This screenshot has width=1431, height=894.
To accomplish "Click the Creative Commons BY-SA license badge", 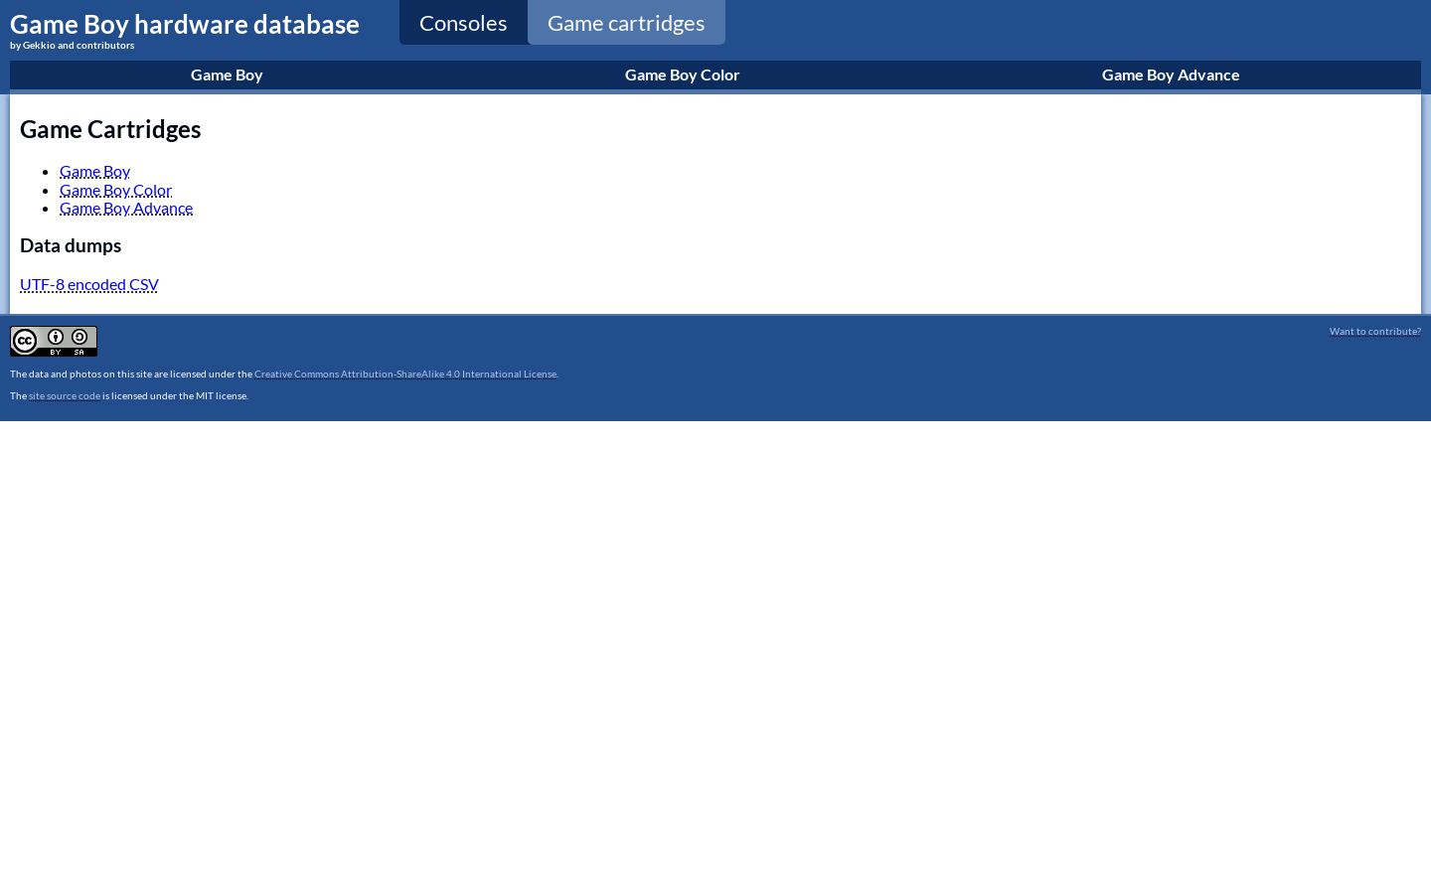I will tap(54, 341).
